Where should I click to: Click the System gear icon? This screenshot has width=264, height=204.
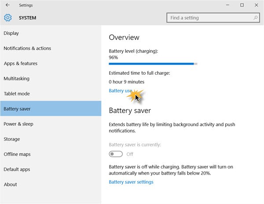tap(8, 18)
